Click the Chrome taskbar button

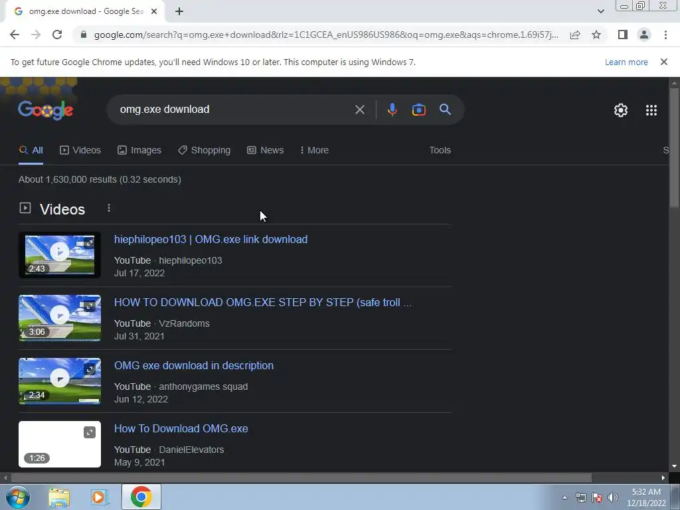click(141, 497)
